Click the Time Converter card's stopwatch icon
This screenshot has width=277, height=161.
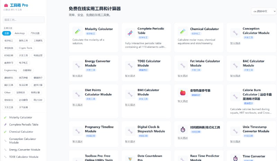[235, 158]
